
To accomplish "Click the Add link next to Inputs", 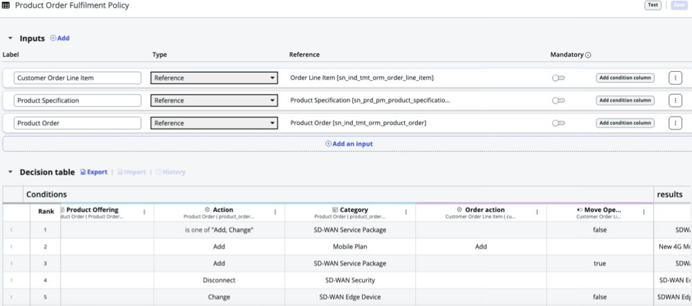I will coord(60,38).
